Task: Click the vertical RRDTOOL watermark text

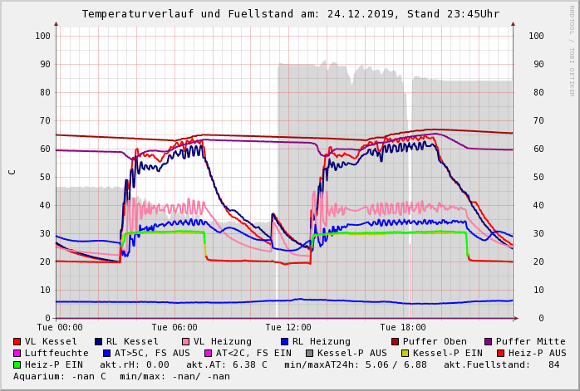Action: click(572, 50)
